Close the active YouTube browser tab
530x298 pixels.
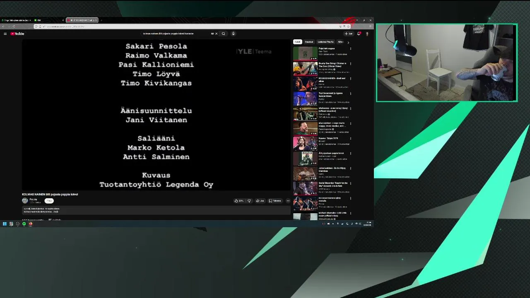pyautogui.click(x=96, y=20)
